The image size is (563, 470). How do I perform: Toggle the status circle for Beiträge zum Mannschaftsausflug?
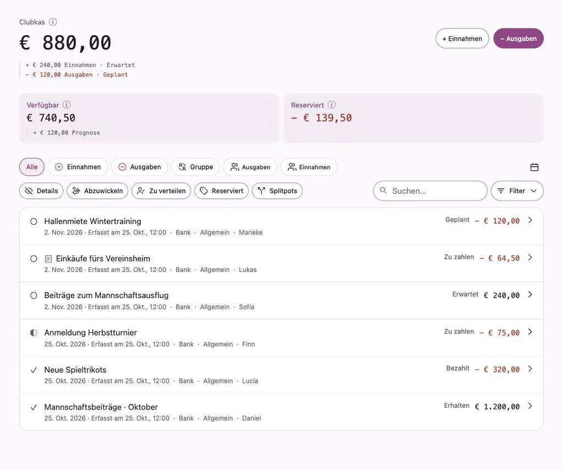click(x=34, y=295)
